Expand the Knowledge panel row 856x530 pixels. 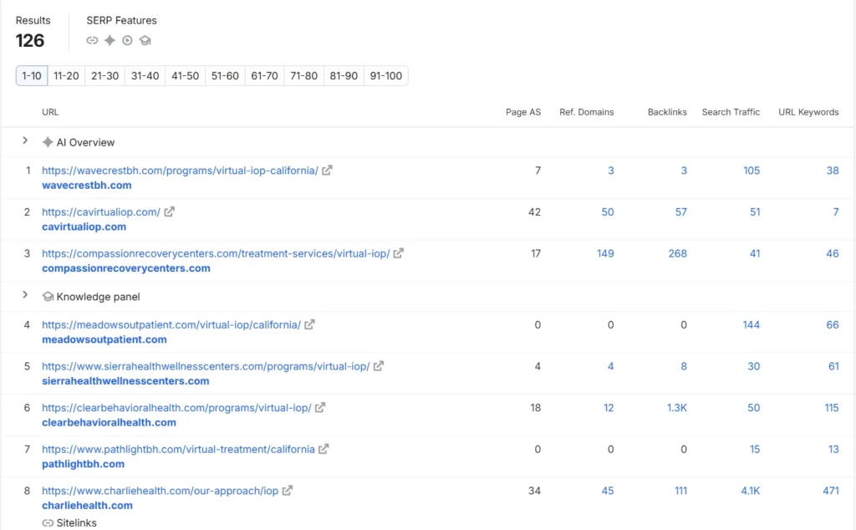[25, 295]
